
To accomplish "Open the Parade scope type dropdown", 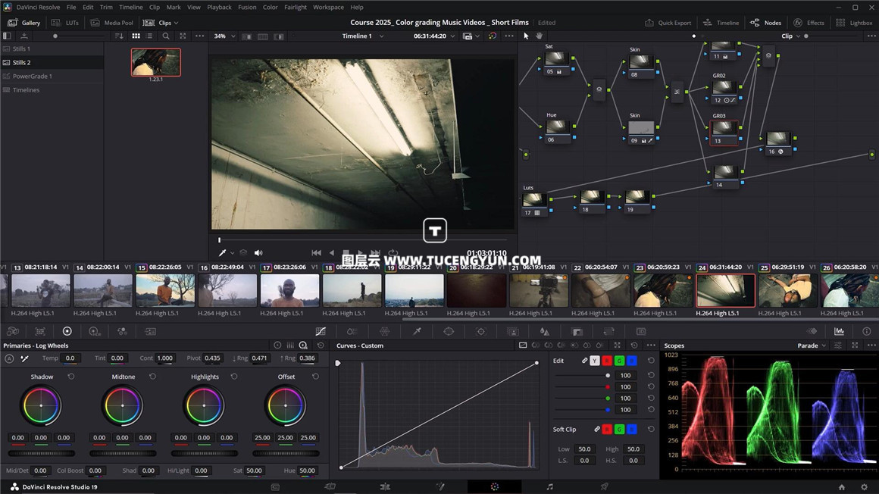I will [812, 345].
